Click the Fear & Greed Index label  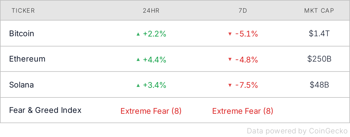click(45, 110)
